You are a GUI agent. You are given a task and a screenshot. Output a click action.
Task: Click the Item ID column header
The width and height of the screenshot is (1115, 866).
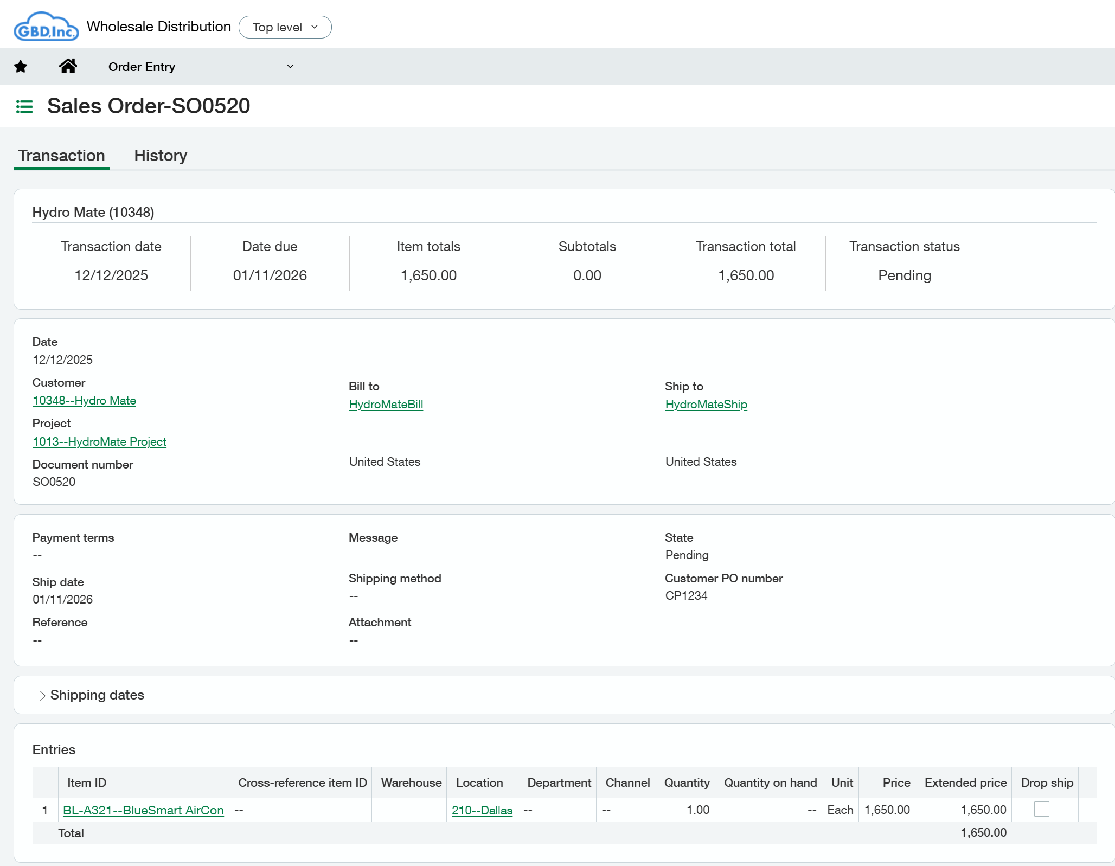87,782
